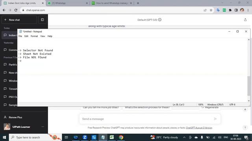Viewport: 252px width, 141px height.
Task: Show hidden system tray icons chevron
Action: (184, 137)
